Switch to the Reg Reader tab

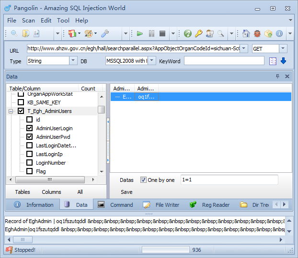point(209,205)
